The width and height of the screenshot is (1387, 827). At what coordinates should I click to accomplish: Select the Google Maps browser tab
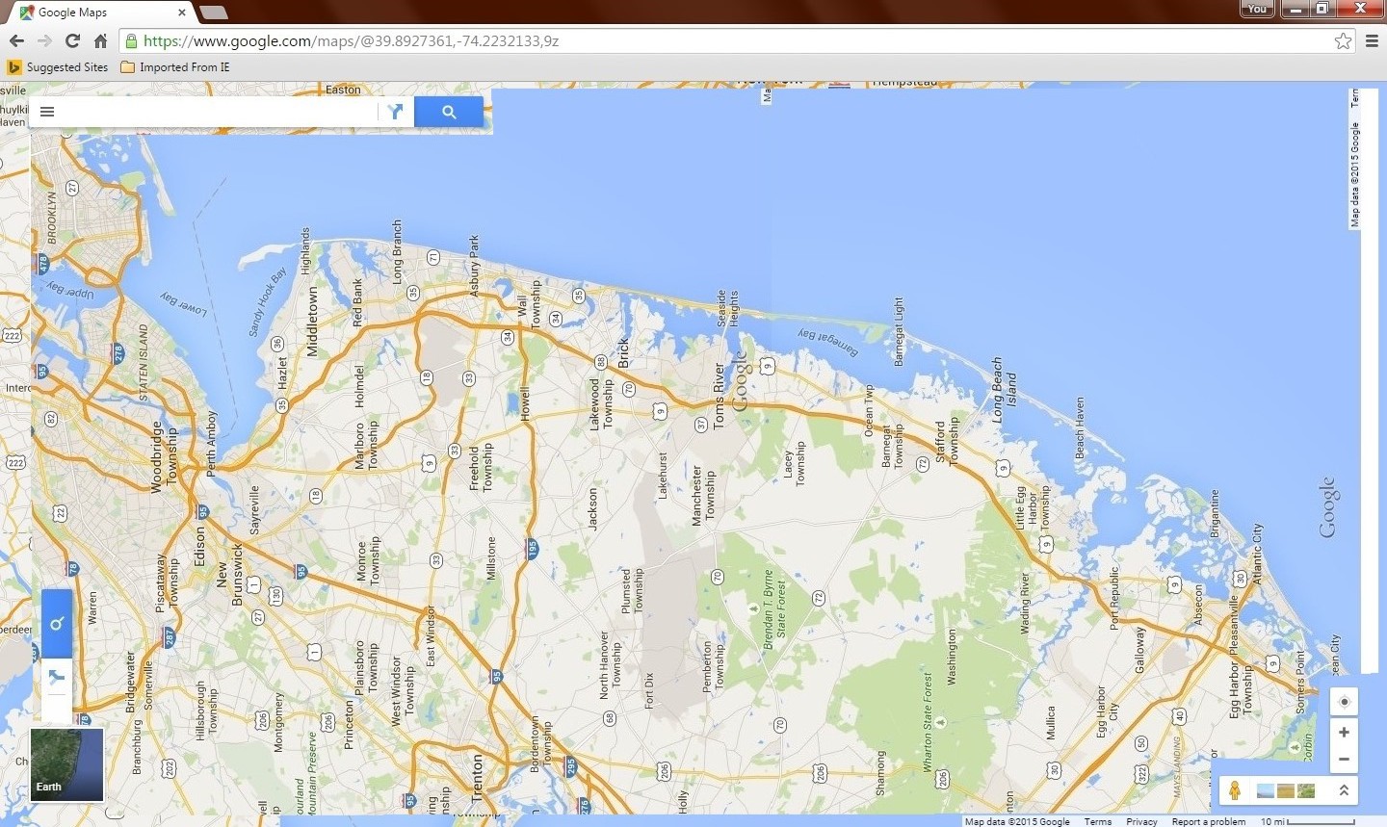click(x=101, y=13)
